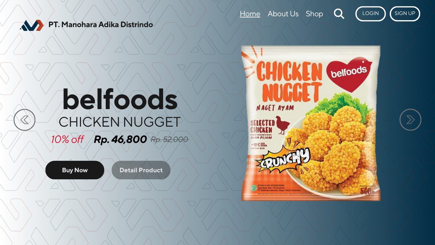Open Detail Product for chicken nugget
This screenshot has width=435, height=245.
coord(141,170)
